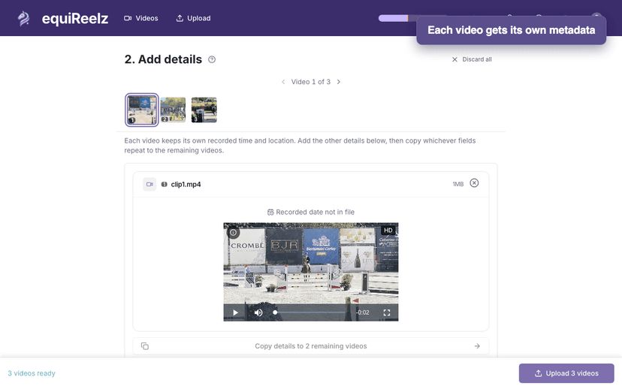Toggle the HD quality badge on video
Image resolution: width=622 pixels, height=389 pixels.
[x=388, y=231]
